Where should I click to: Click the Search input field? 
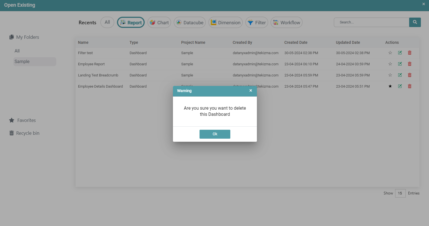tap(371, 22)
